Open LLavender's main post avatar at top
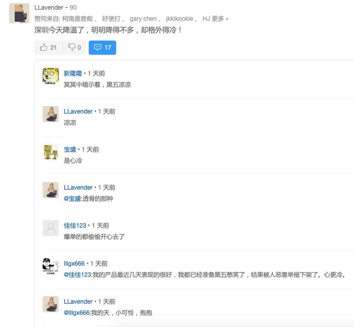Viewport: 354px width, 327px height. 19,13
